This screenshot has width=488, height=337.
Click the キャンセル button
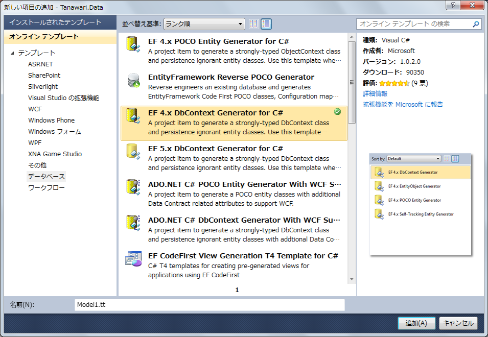[x=458, y=323]
